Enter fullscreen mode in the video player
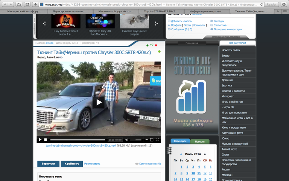Image resolution: width=289 pixels, height=181 pixels. pyautogui.click(x=157, y=140)
